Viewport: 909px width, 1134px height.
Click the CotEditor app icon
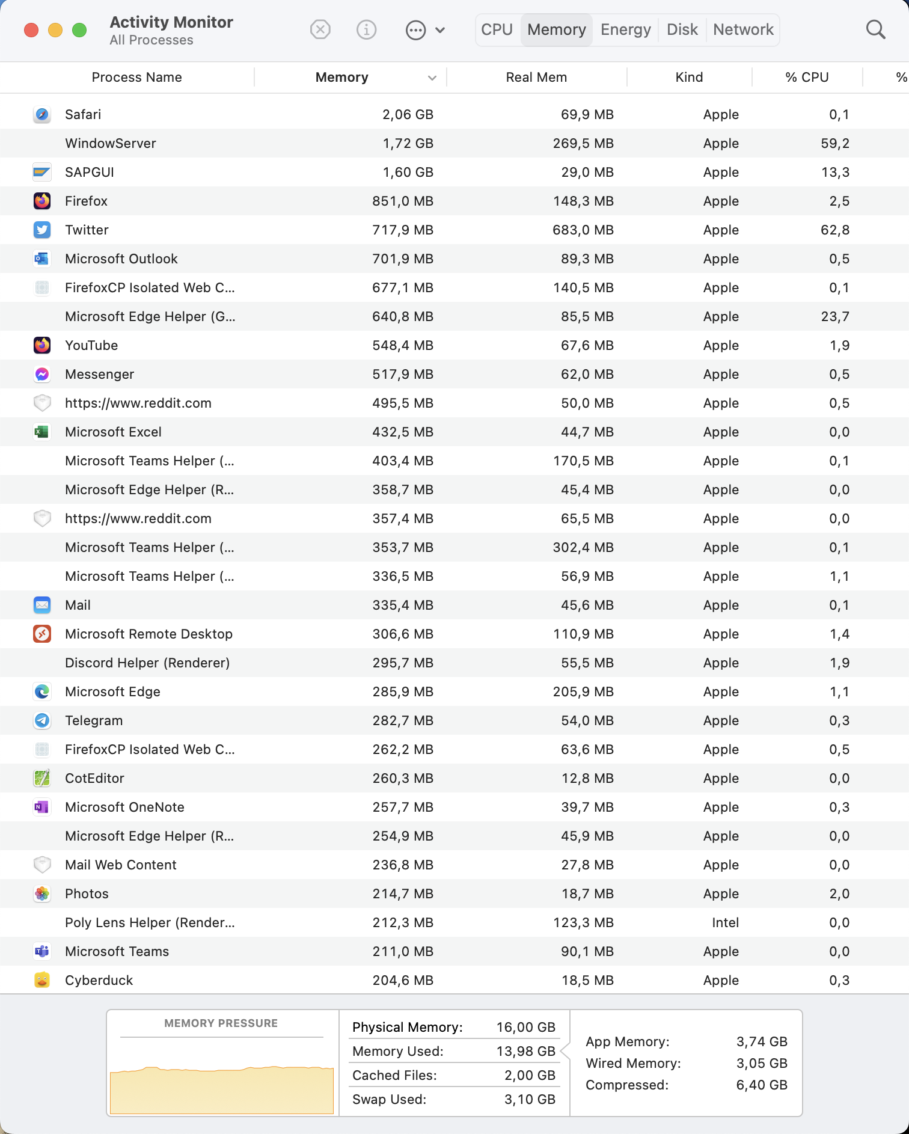pyautogui.click(x=42, y=778)
